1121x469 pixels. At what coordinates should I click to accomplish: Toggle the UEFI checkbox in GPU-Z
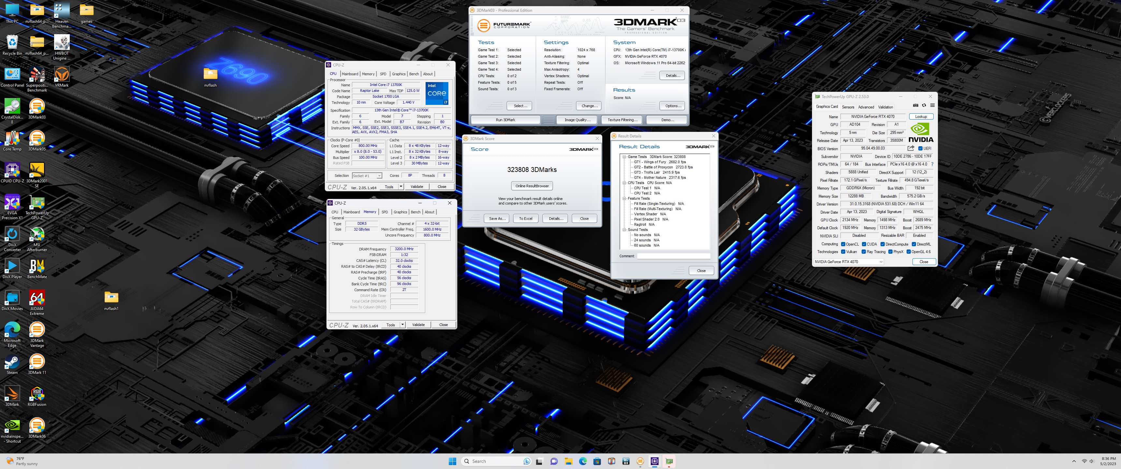(920, 149)
